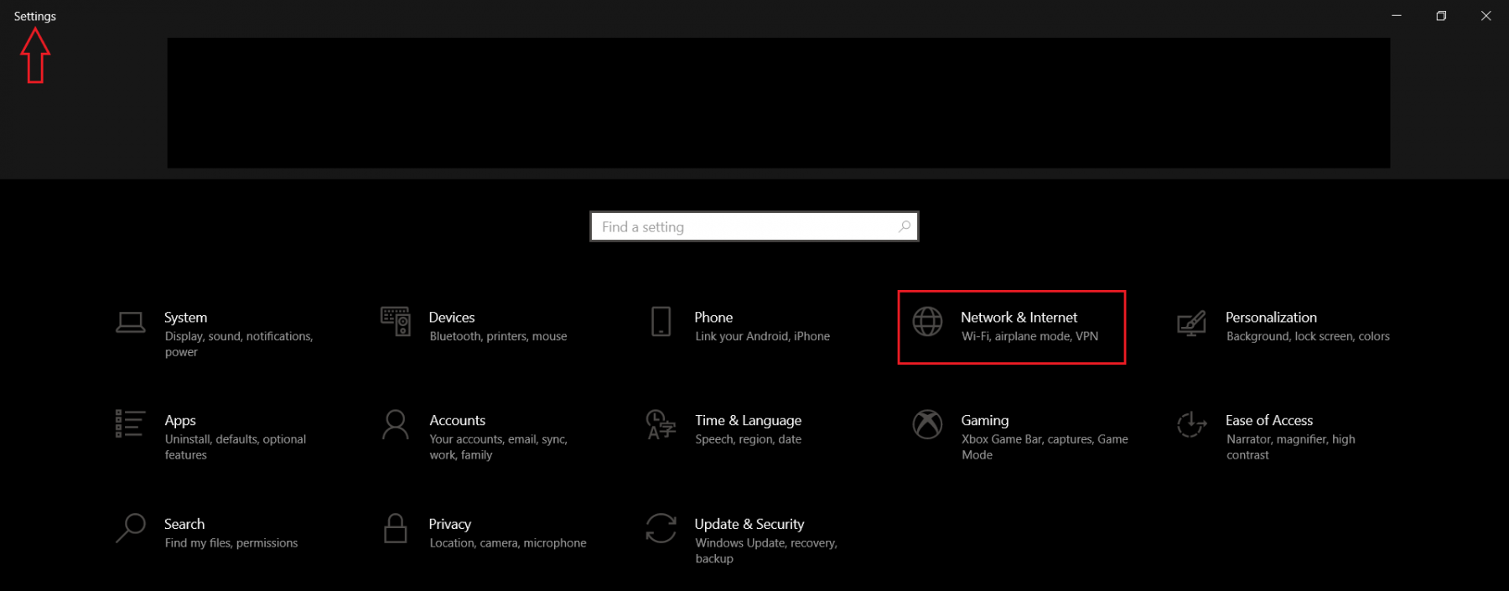Open the Personalization paintbrush icon
The height and width of the screenshot is (591, 1509).
click(x=1191, y=323)
